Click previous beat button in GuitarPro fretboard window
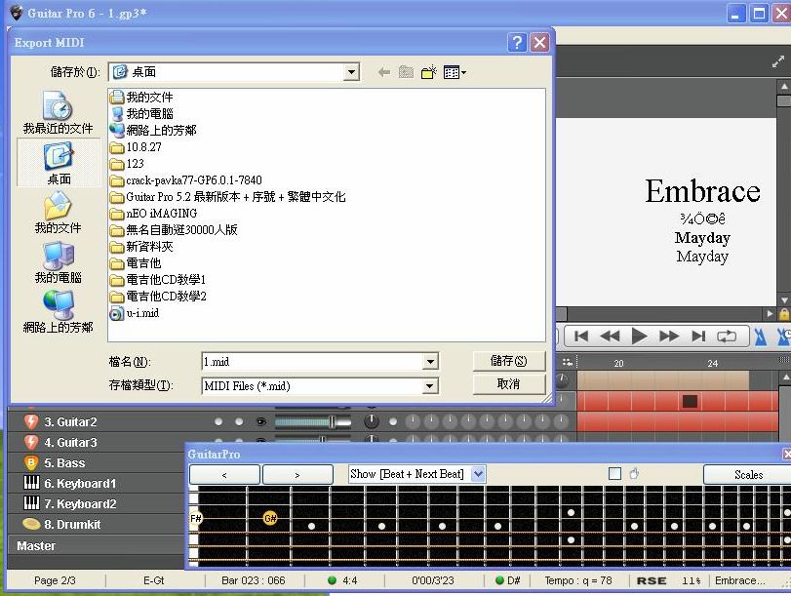Image resolution: width=791 pixels, height=596 pixels. pyautogui.click(x=224, y=474)
